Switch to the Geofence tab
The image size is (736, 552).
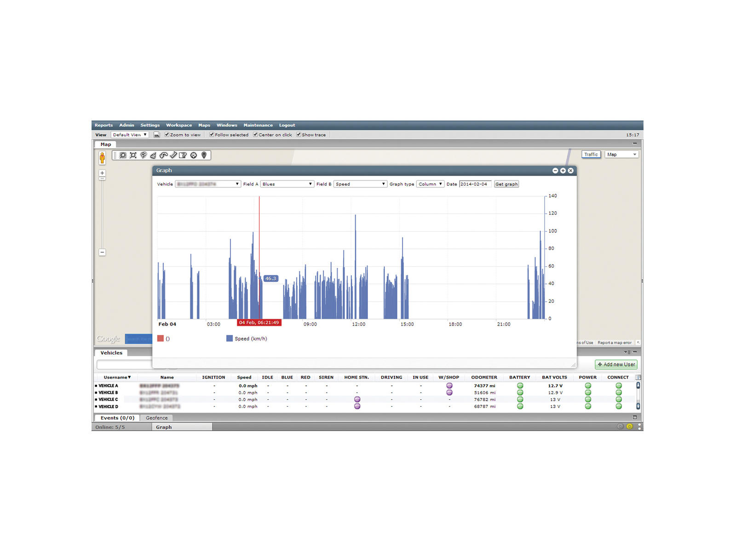pos(156,418)
